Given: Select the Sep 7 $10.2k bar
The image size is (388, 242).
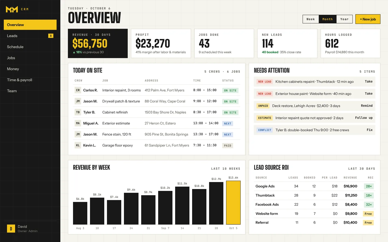Looking at the screenshot, I should (x=165, y=208).
